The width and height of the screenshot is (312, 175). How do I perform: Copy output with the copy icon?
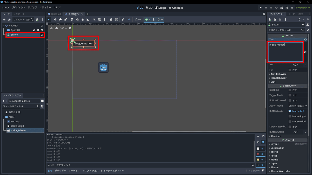click(x=263, y=136)
